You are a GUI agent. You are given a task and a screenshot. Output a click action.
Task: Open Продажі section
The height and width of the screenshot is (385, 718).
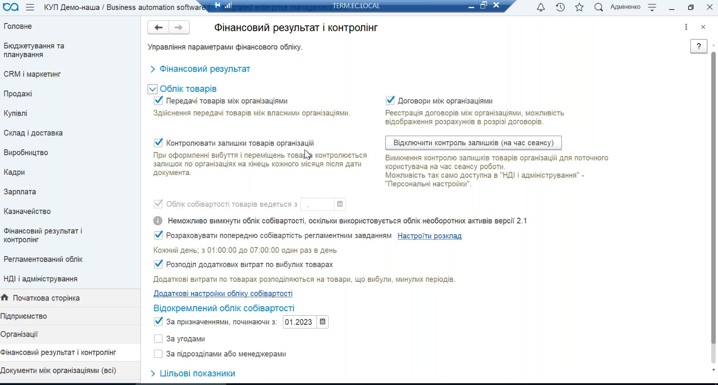click(x=18, y=94)
